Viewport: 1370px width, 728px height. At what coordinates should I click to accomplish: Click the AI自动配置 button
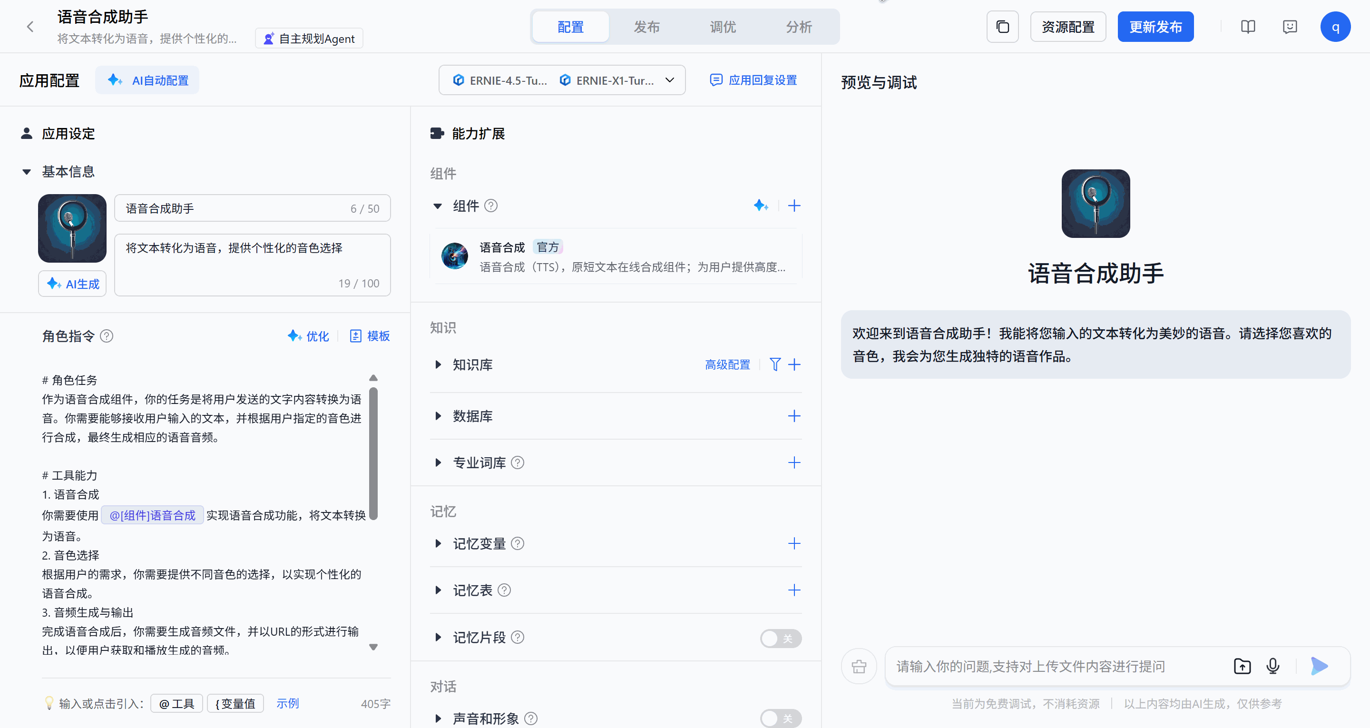click(x=147, y=80)
